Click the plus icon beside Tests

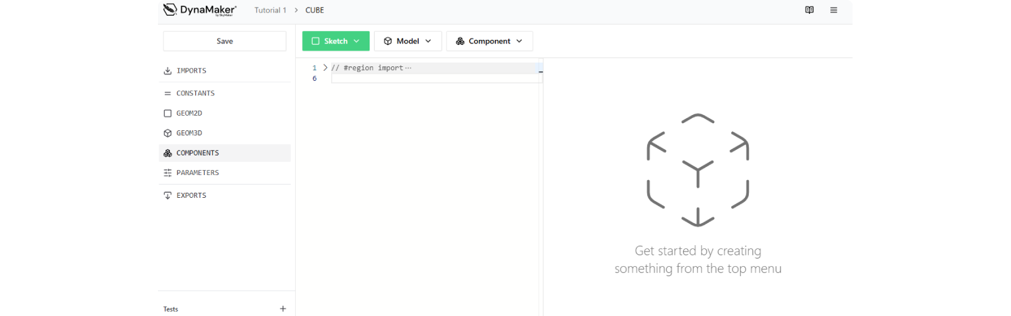pyautogui.click(x=282, y=309)
